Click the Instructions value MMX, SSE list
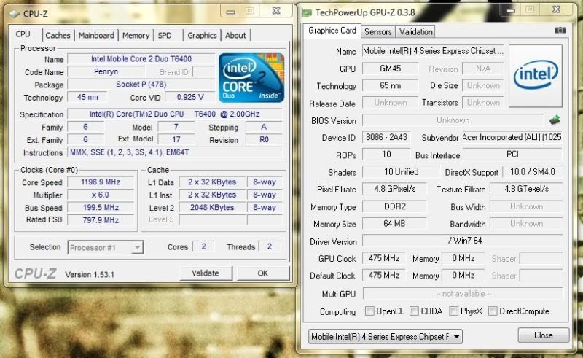 click(x=174, y=152)
